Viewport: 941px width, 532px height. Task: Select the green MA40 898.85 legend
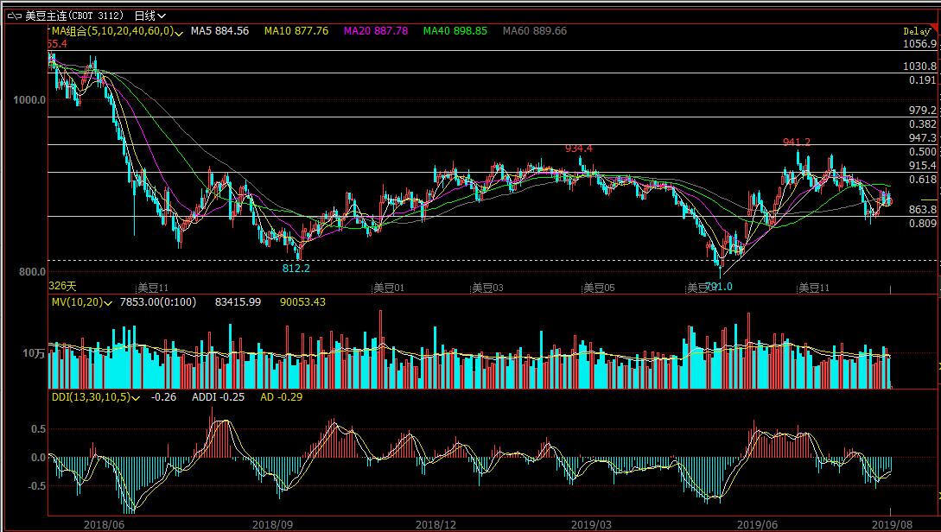click(455, 31)
